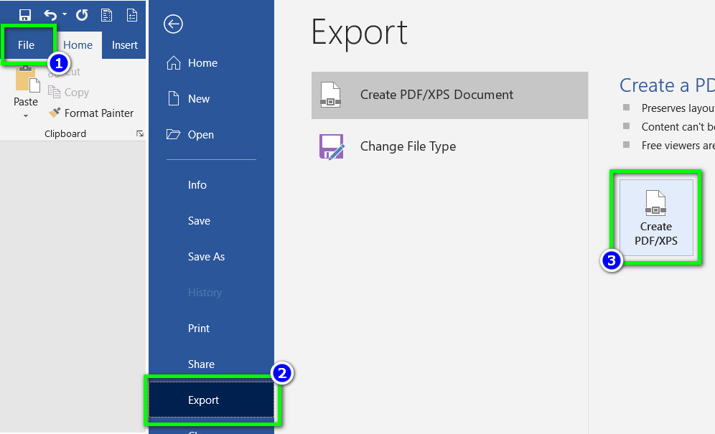The image size is (715, 434).
Task: Switch to the Insert ribbon tab
Action: [x=124, y=44]
